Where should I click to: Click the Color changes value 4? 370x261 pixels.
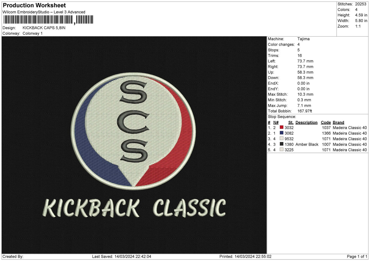[299, 44]
